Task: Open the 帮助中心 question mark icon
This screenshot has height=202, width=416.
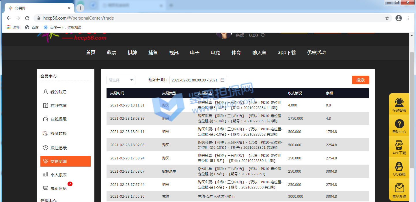Action: pos(399,124)
